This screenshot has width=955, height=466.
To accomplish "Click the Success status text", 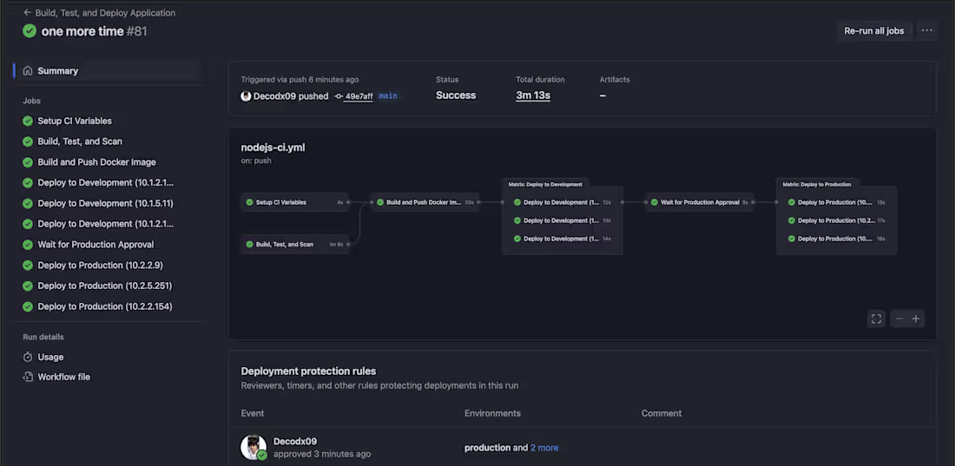I will [x=456, y=95].
